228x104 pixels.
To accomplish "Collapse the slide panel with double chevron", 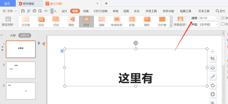I will pos(2,35).
